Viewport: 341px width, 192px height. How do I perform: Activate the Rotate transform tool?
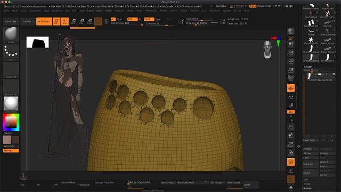90,21
